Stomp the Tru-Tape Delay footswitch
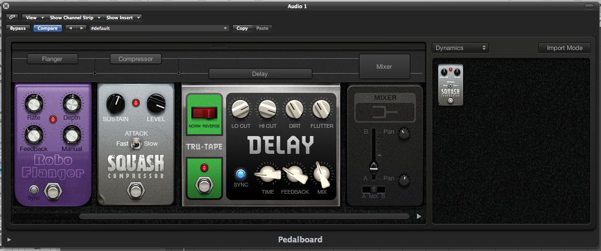 (204, 185)
